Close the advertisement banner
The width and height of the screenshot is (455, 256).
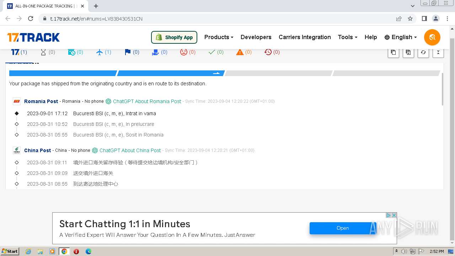pos(394,215)
